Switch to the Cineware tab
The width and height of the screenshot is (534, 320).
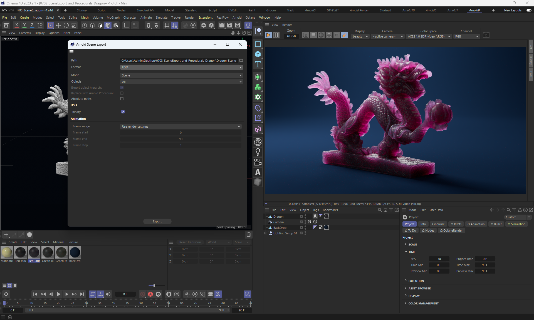438,224
